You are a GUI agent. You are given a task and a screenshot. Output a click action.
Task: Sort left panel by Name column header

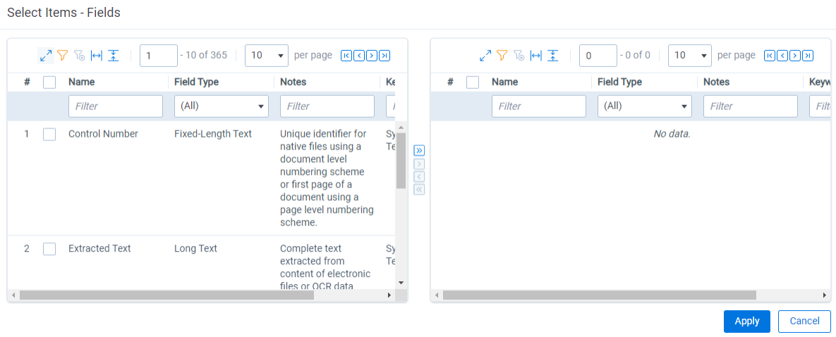pyautogui.click(x=80, y=82)
